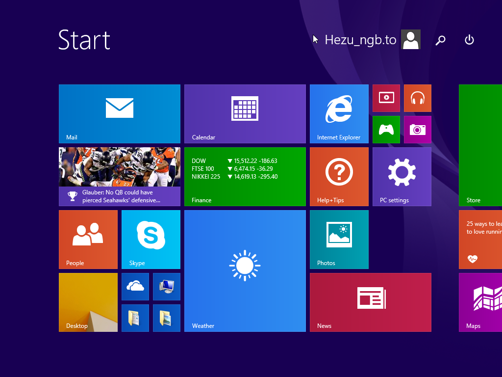Screen dimensions: 502x377
Task: Open the Xbox Games controller tile
Action: pos(386,129)
